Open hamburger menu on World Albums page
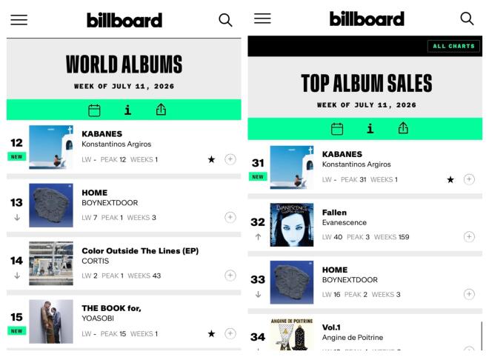This screenshot has height=357, width=489. pos(19,20)
